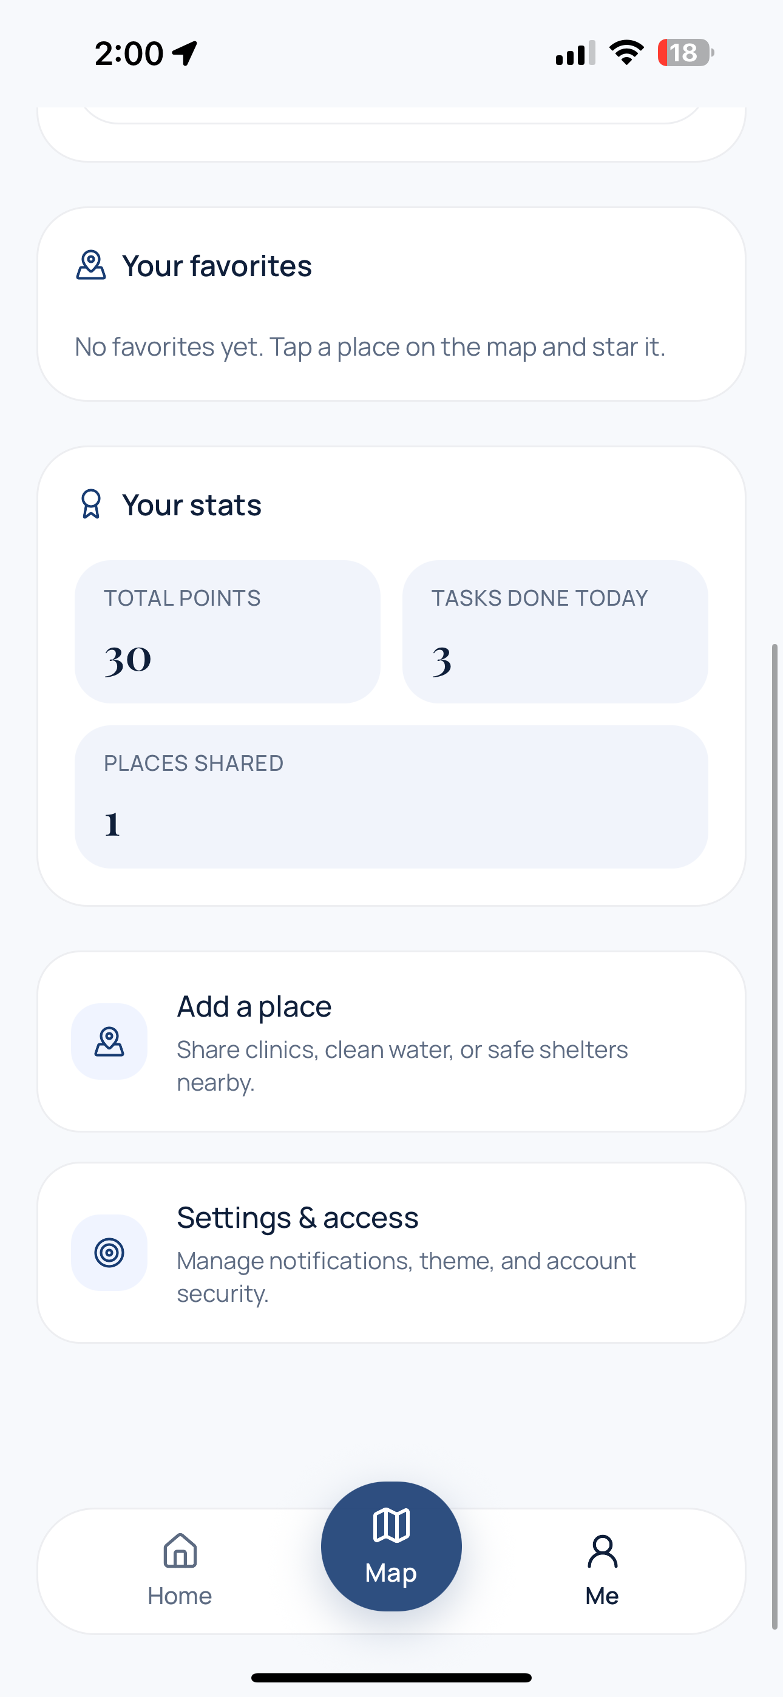Tap the Total Points stat tile
Screen dimensions: 783x1697
click(228, 632)
